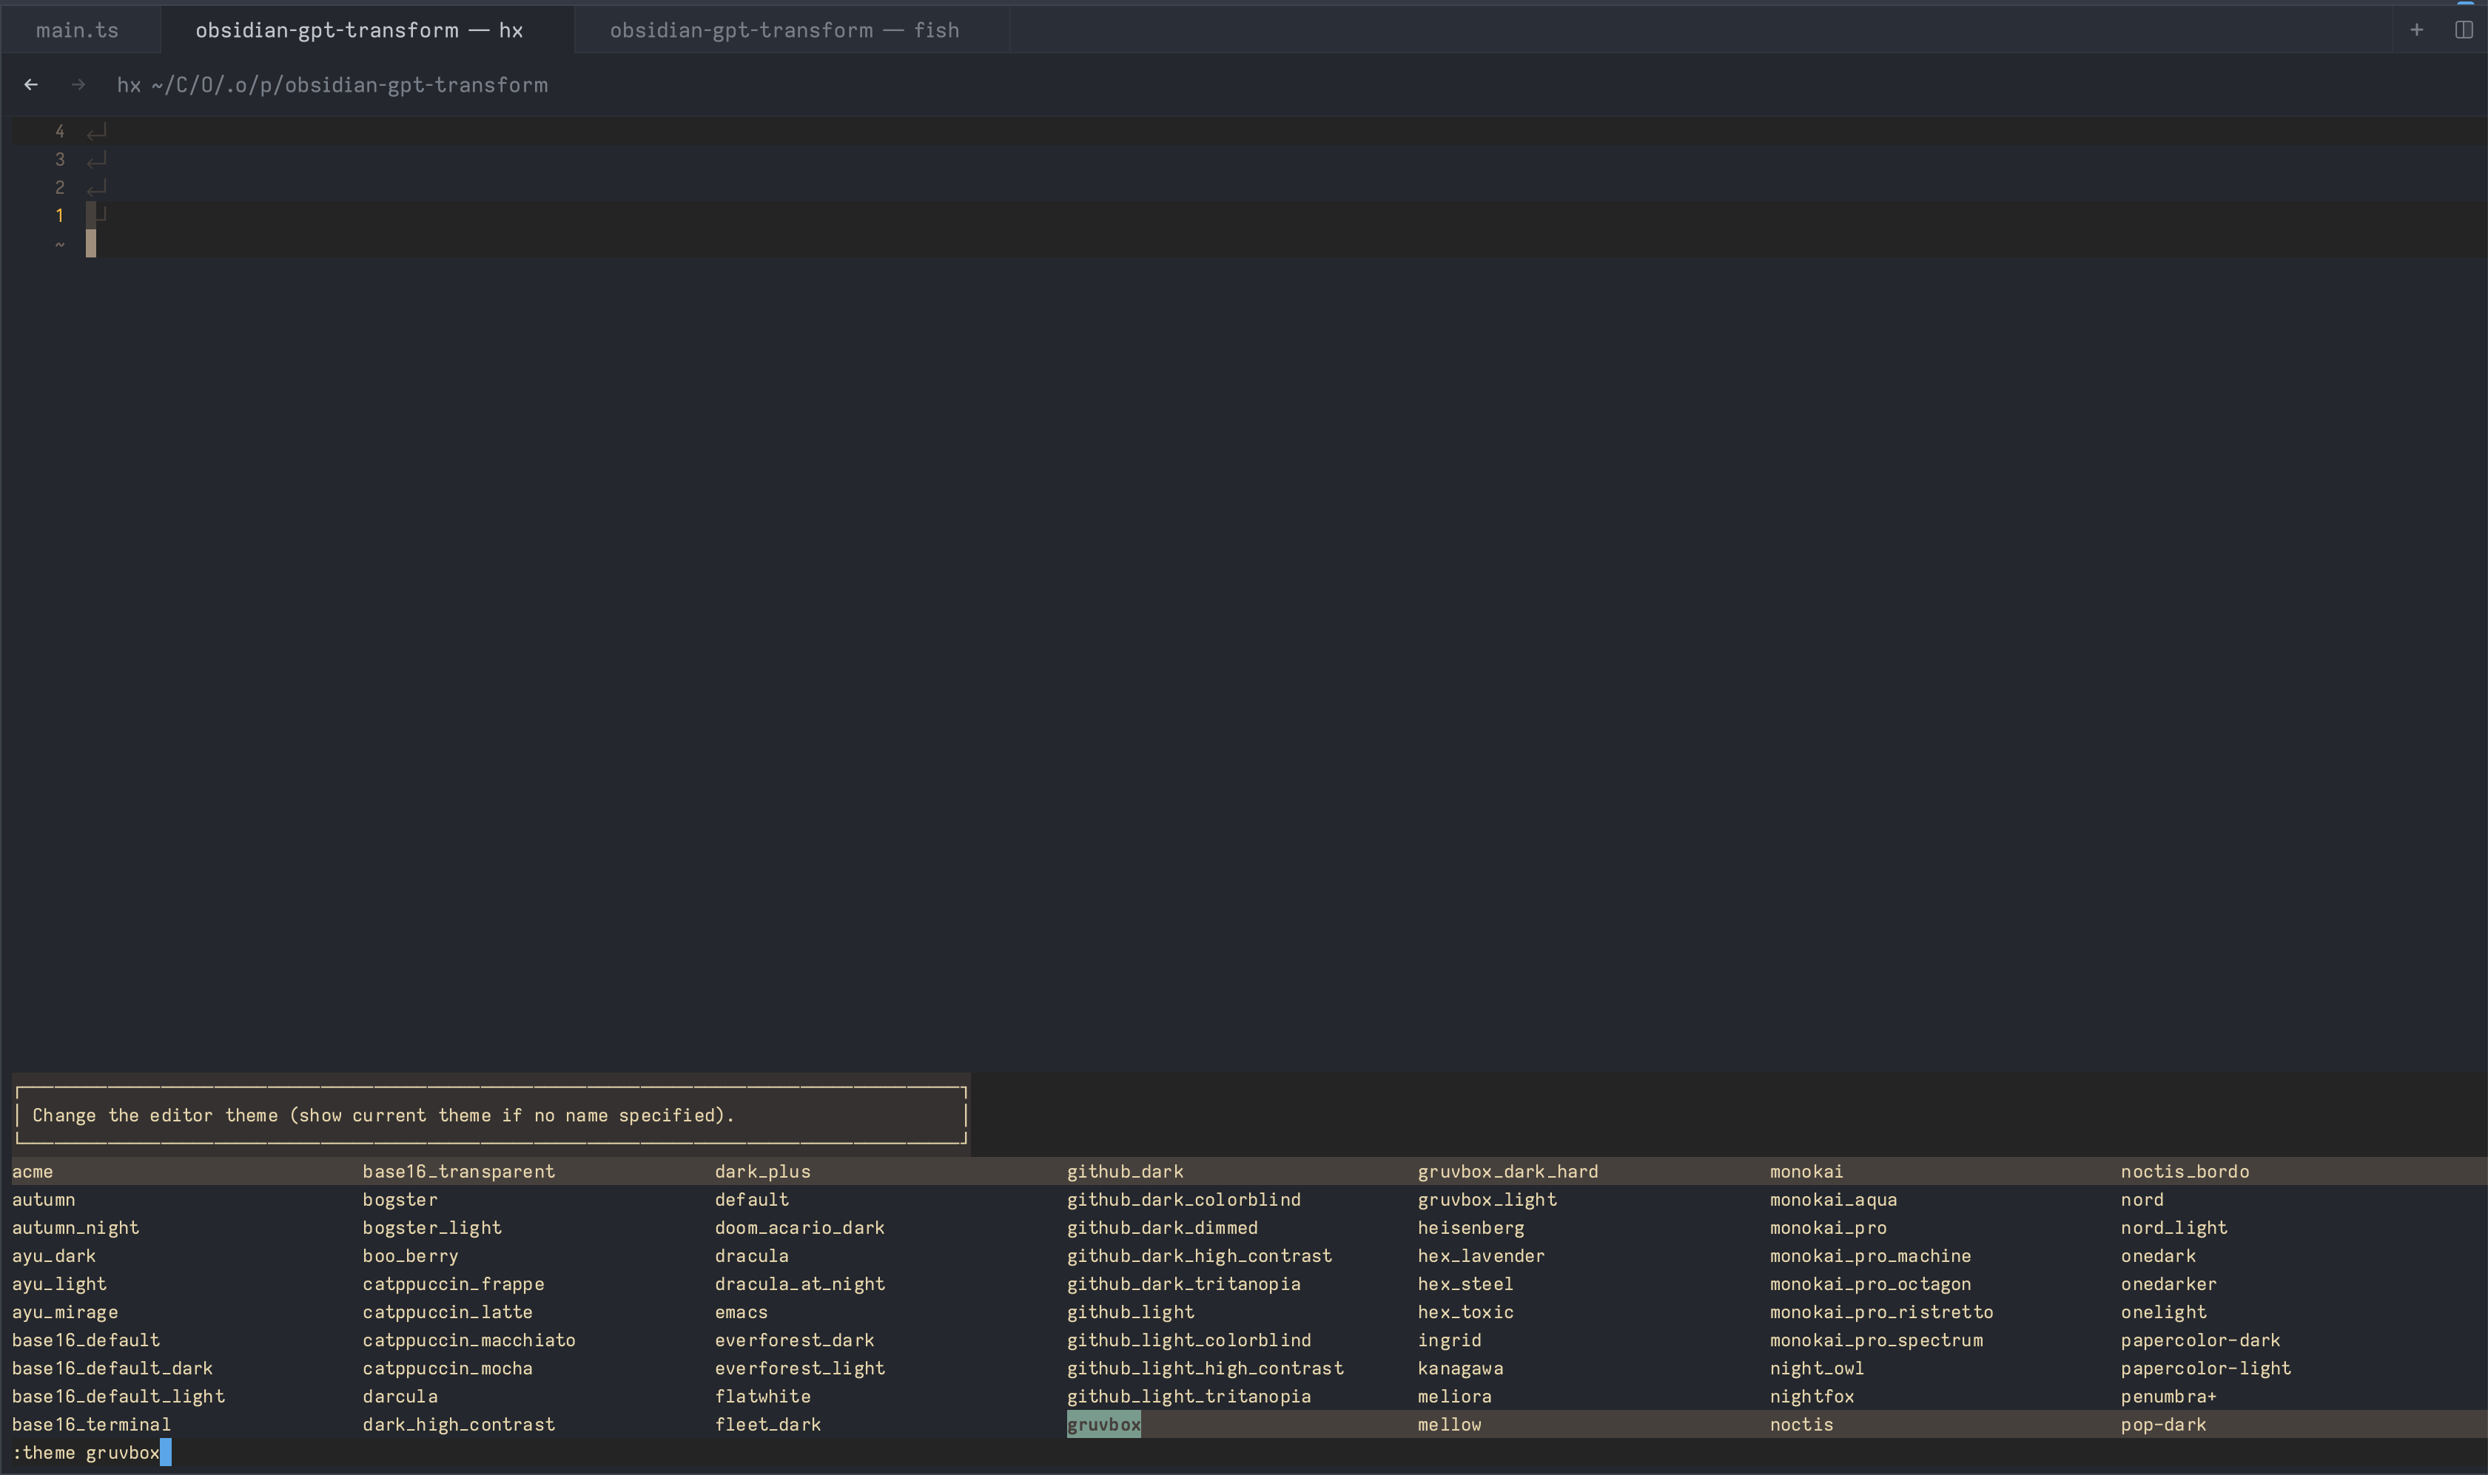
Task: Choose the gruvbox_light theme
Action: (x=1487, y=1198)
